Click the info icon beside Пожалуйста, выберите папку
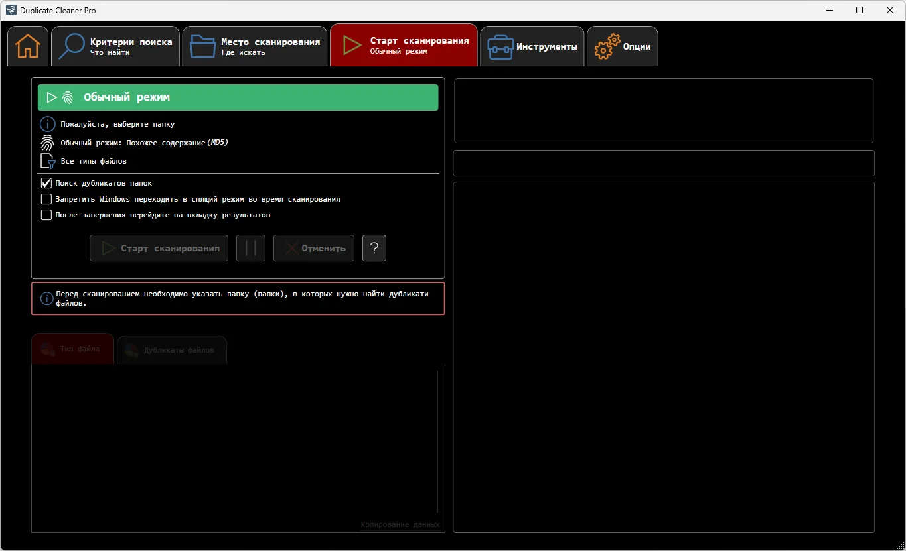This screenshot has width=906, height=551. coord(47,124)
